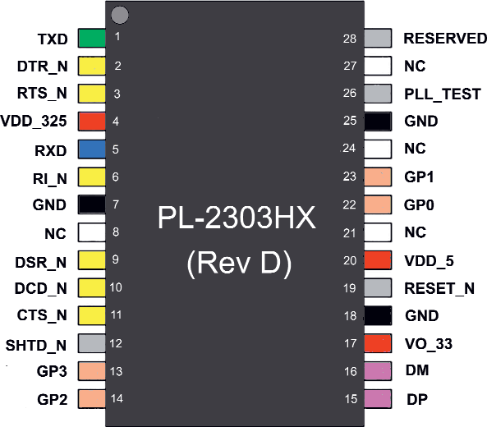Click the pin 1 indicator dot on chip
The height and width of the screenshot is (427, 487).
pyautogui.click(x=120, y=15)
